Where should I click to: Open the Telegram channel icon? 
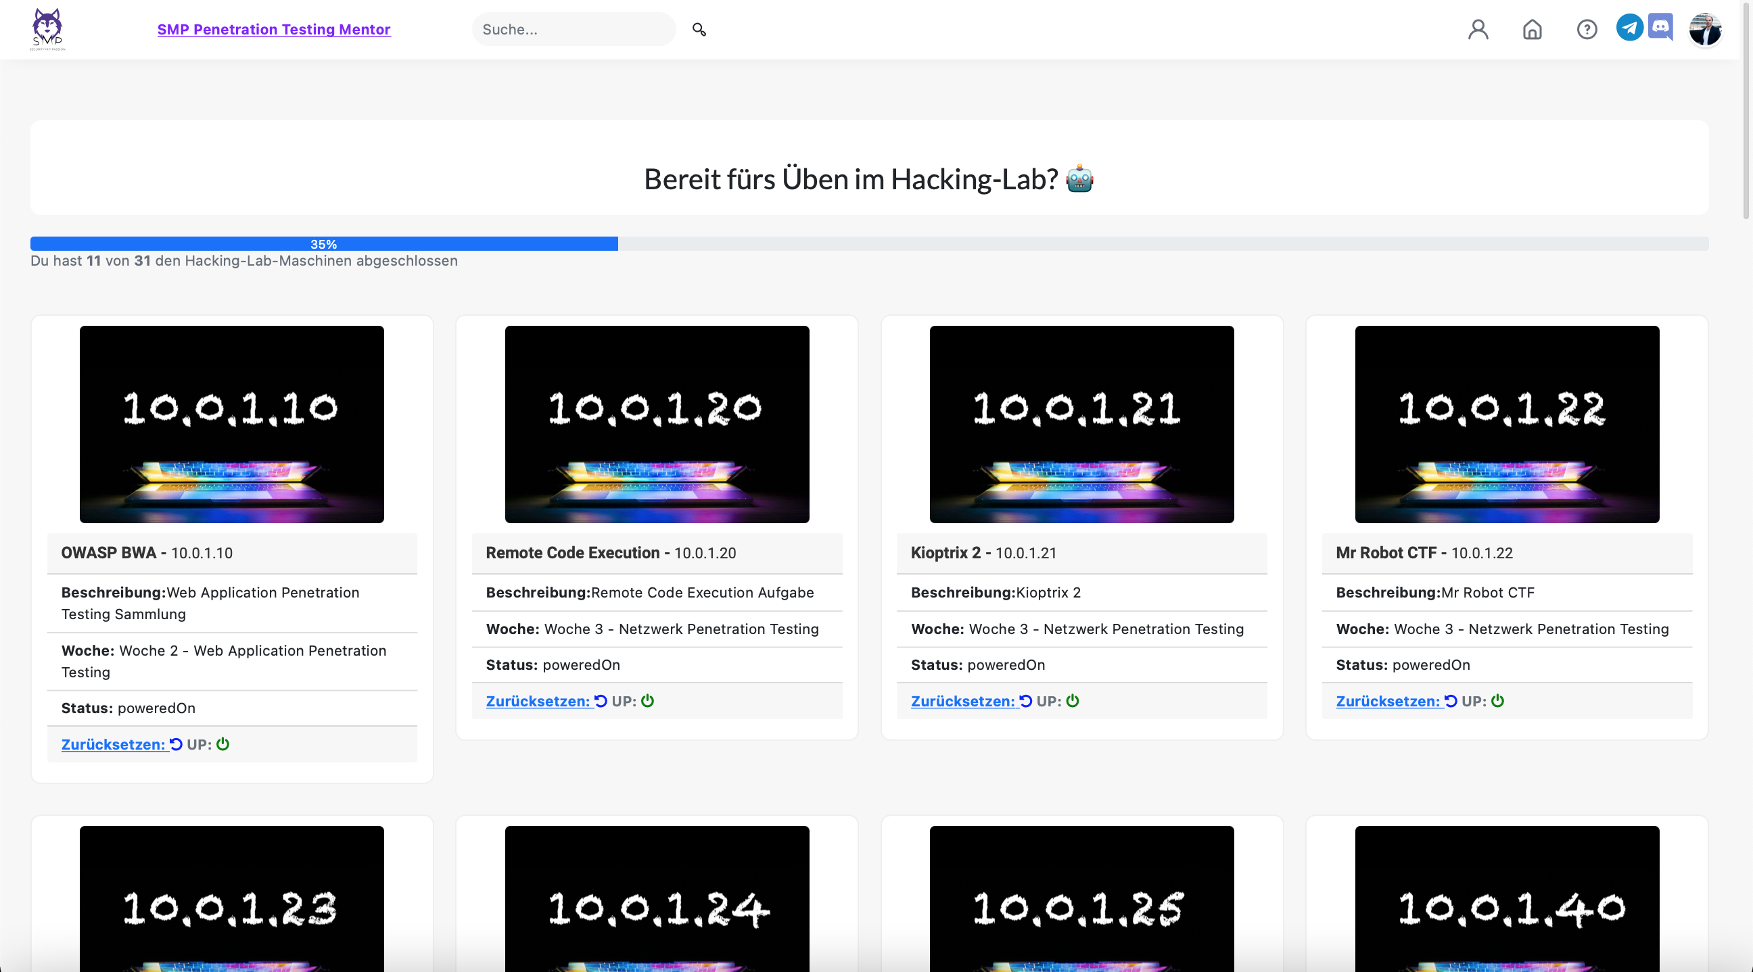(x=1629, y=28)
